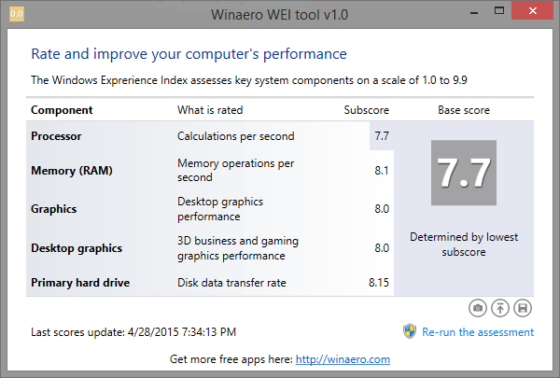
Task: Take a screenshot with the camera icon
Action: 478,308
